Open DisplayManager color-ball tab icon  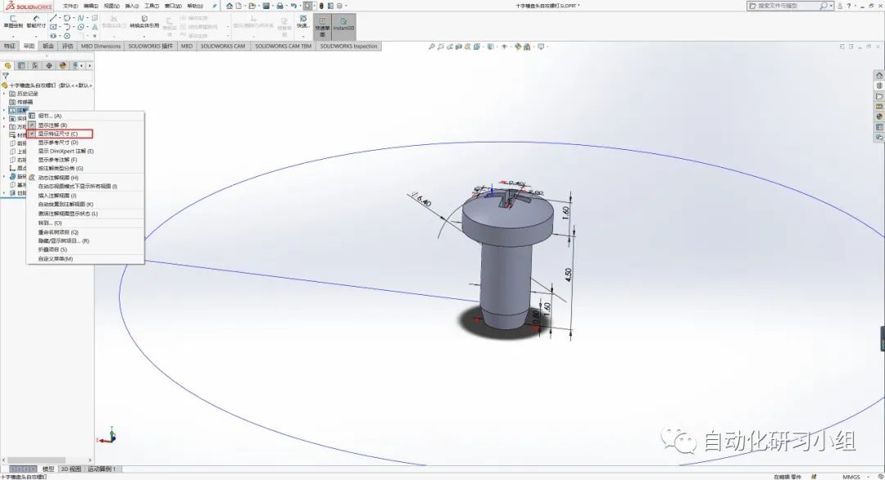[62, 66]
